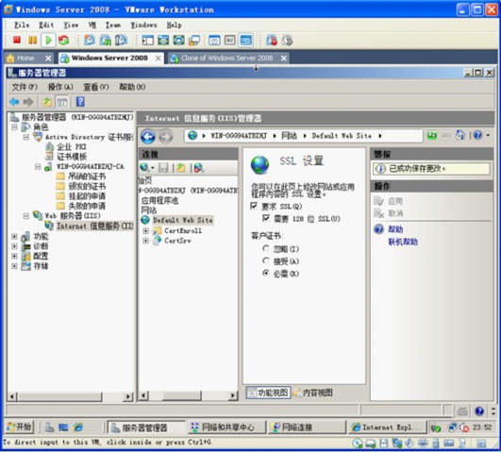The image size is (501, 452).
Task: Click the manage snapshots icon in VMware toolbar
Action: pos(121,41)
